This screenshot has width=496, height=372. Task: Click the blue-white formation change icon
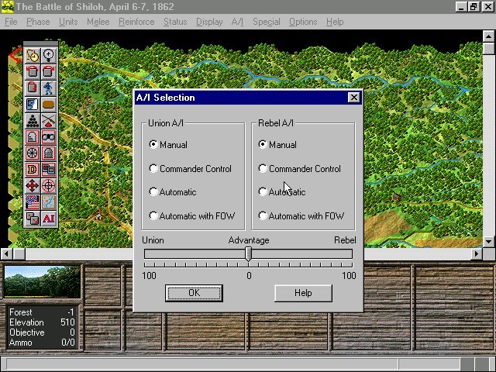point(32,105)
